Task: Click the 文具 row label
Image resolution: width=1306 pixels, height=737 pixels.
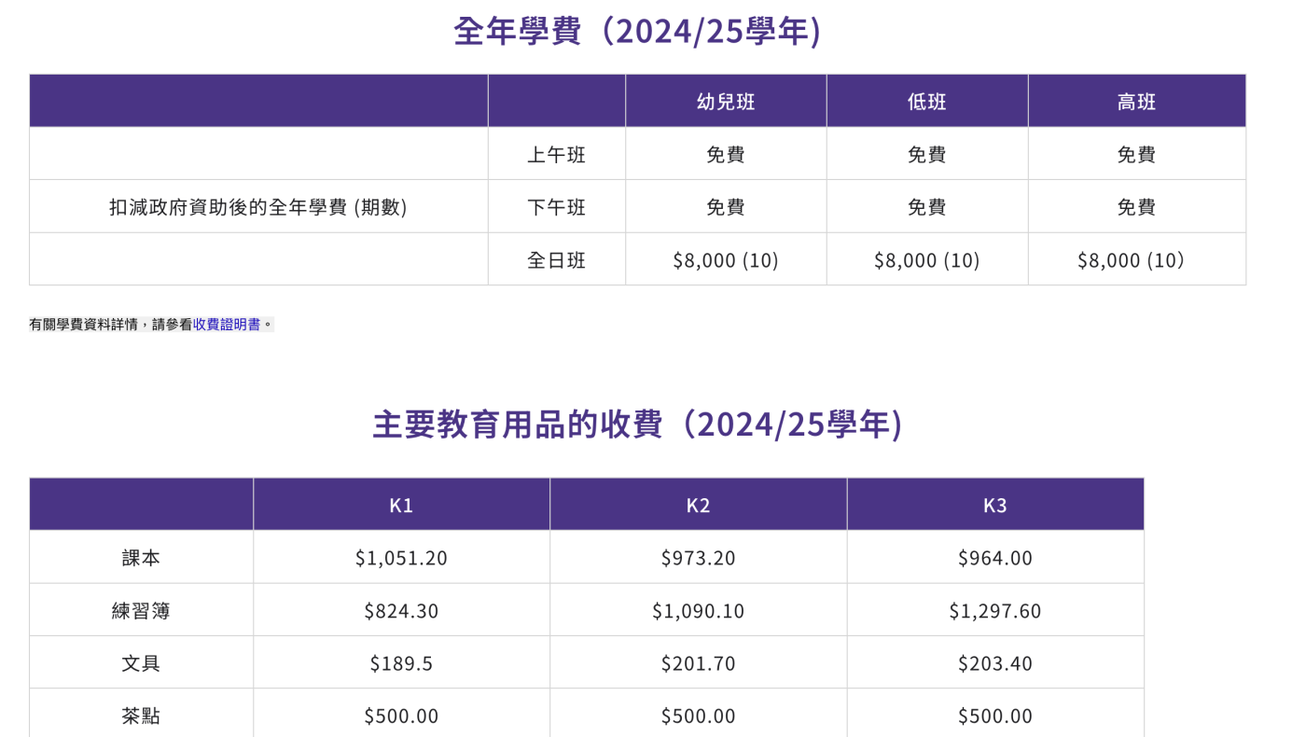Action: tap(141, 663)
